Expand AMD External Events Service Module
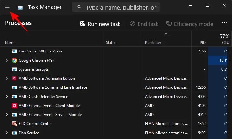 (x=7, y=115)
